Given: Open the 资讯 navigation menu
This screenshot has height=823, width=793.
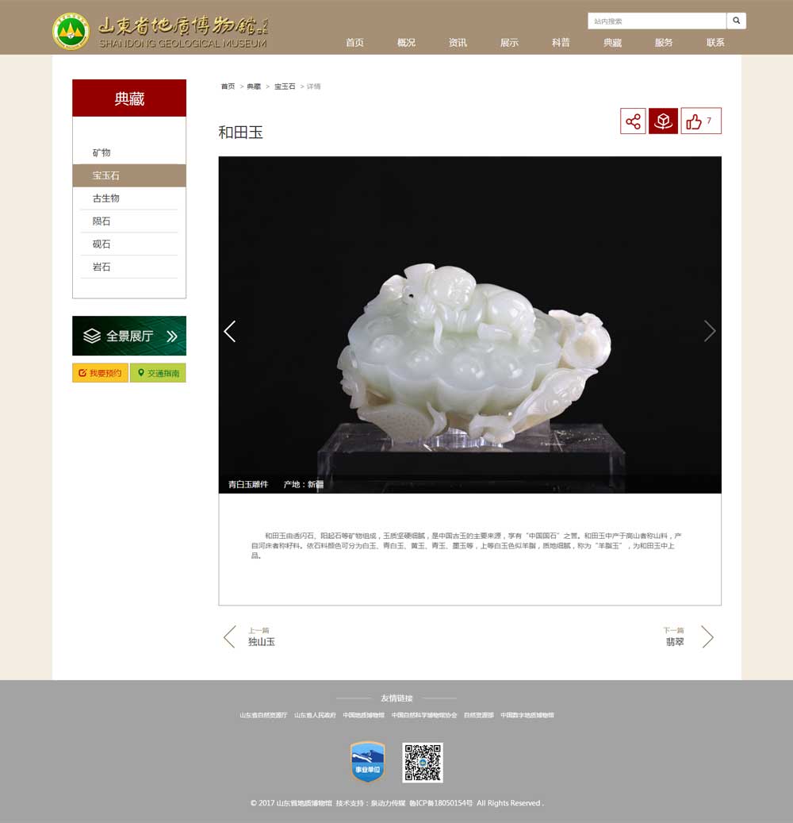Looking at the screenshot, I should pos(458,43).
